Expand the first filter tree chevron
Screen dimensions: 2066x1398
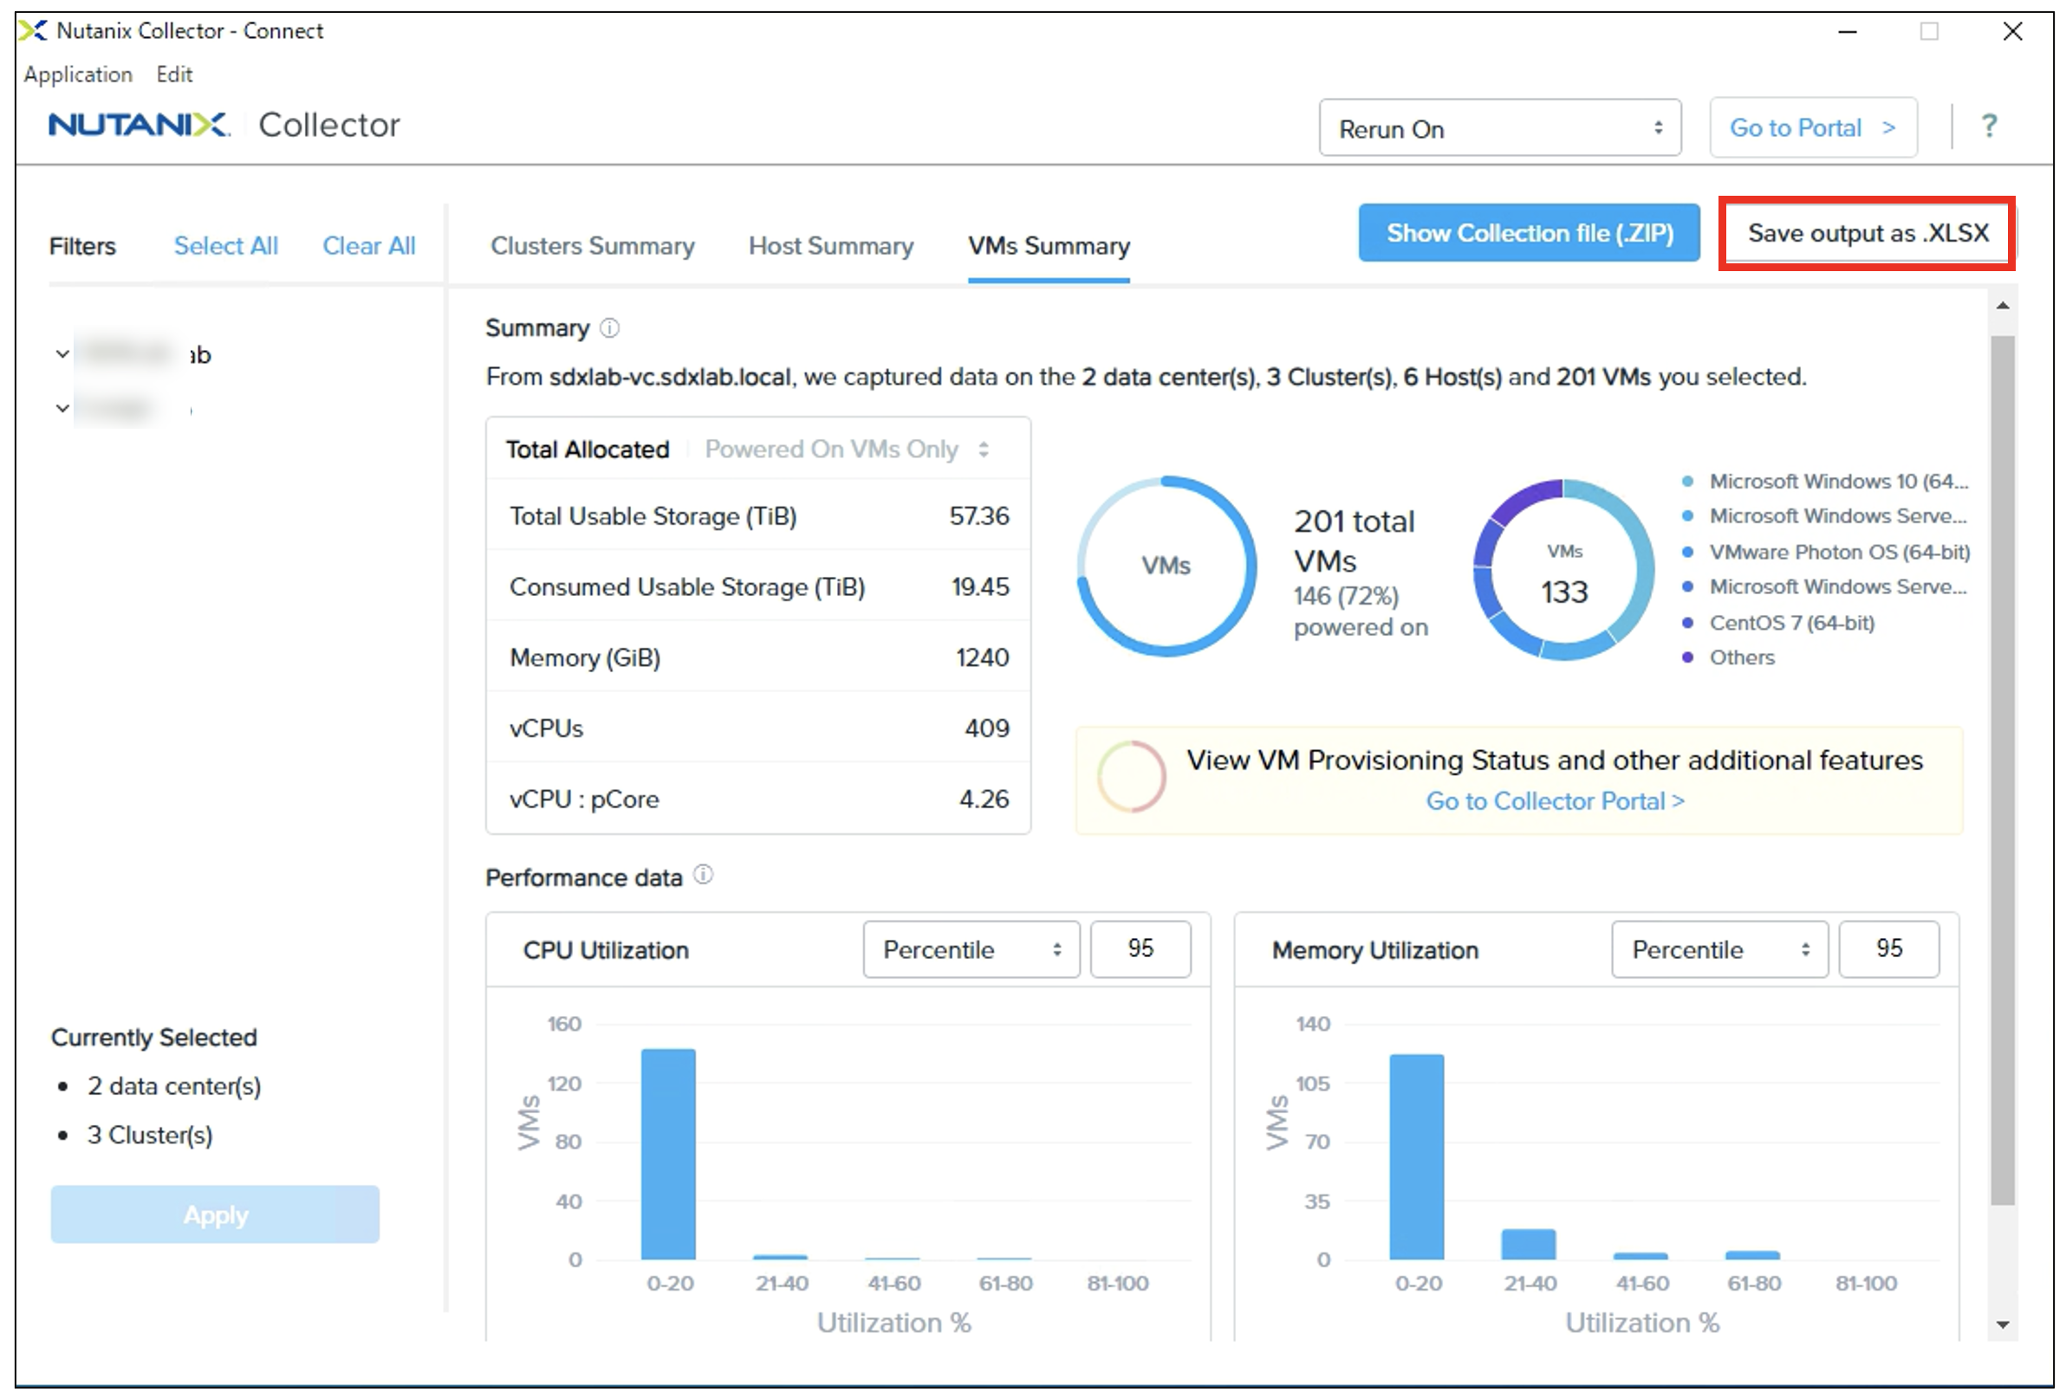[62, 353]
